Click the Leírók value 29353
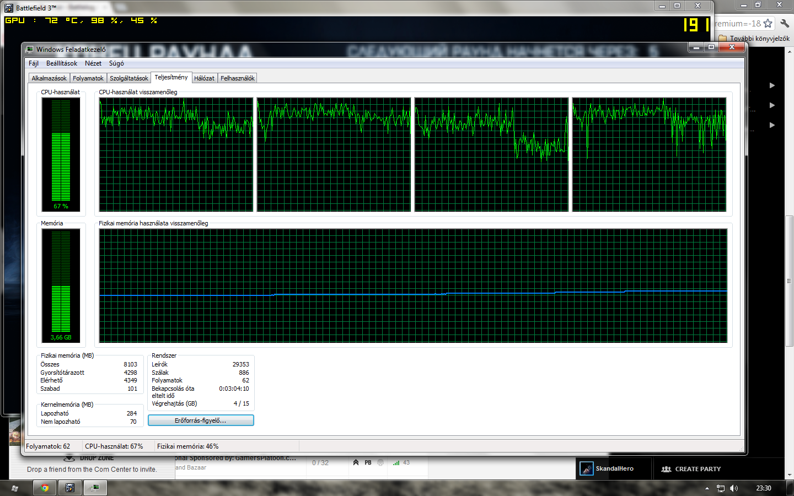The image size is (794, 496). (240, 364)
